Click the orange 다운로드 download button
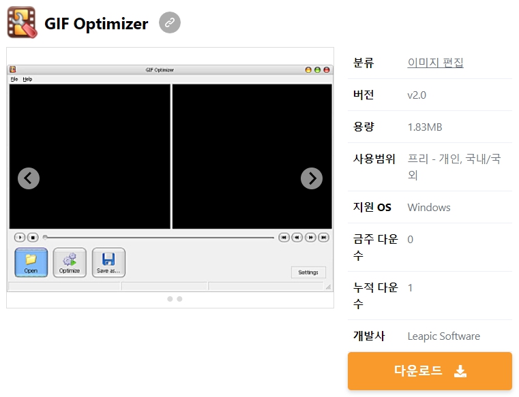Viewport: 519px width, 397px height. 430,371
